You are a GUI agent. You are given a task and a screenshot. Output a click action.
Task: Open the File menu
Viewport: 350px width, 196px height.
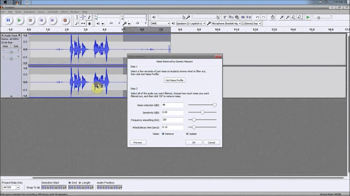coord(3,12)
